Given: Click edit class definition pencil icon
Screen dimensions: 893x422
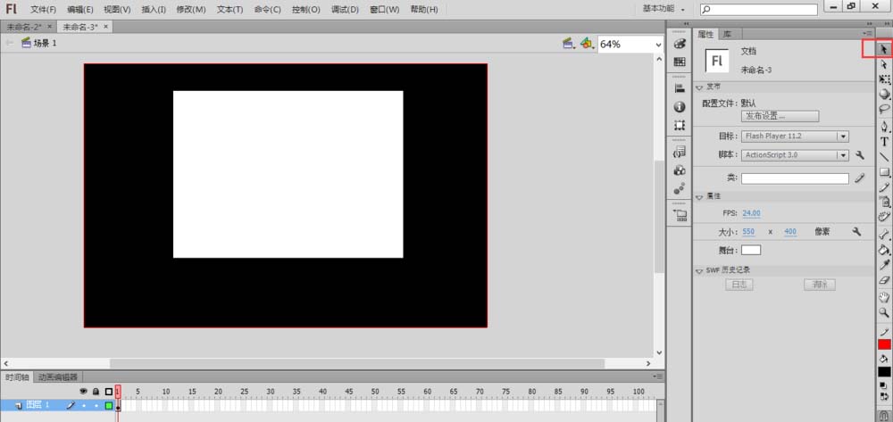Looking at the screenshot, I should (860, 178).
